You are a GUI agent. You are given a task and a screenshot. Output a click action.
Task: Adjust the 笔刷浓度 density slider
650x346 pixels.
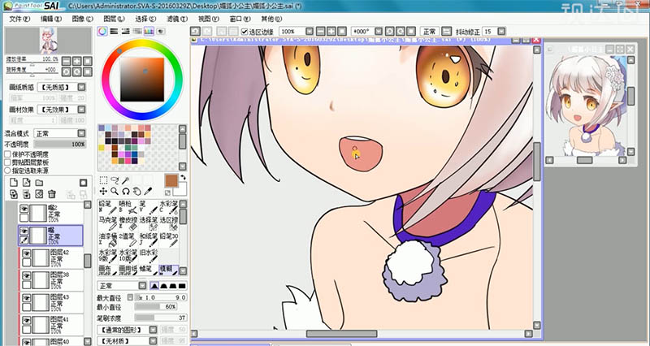(161, 318)
